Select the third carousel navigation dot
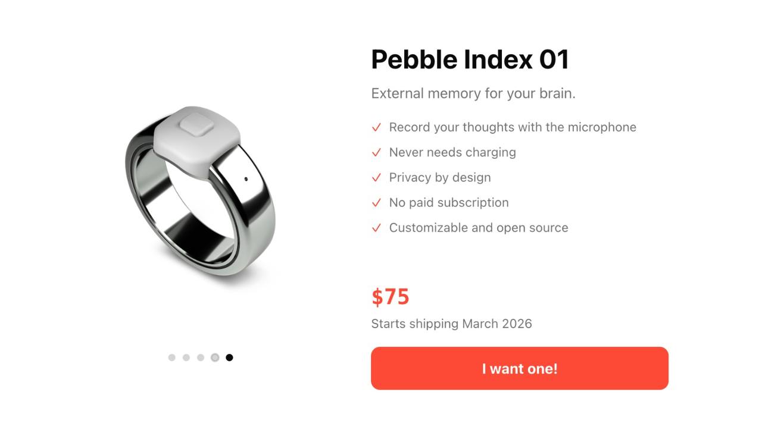The image size is (762, 427). pyautogui.click(x=201, y=357)
